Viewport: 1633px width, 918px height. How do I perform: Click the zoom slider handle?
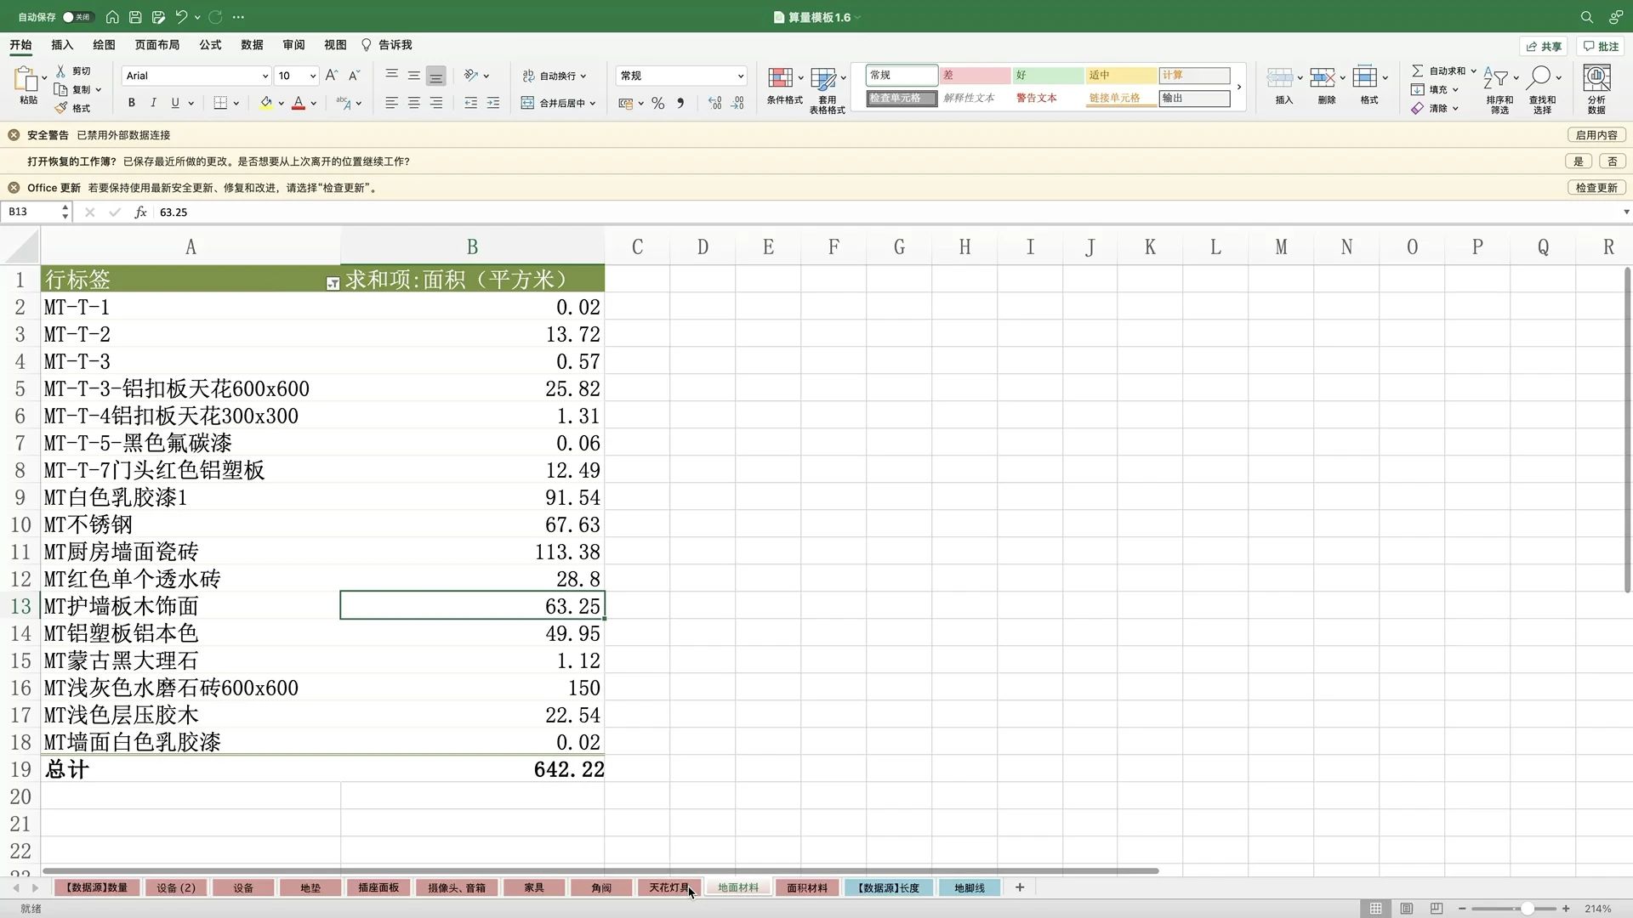pyautogui.click(x=1528, y=909)
